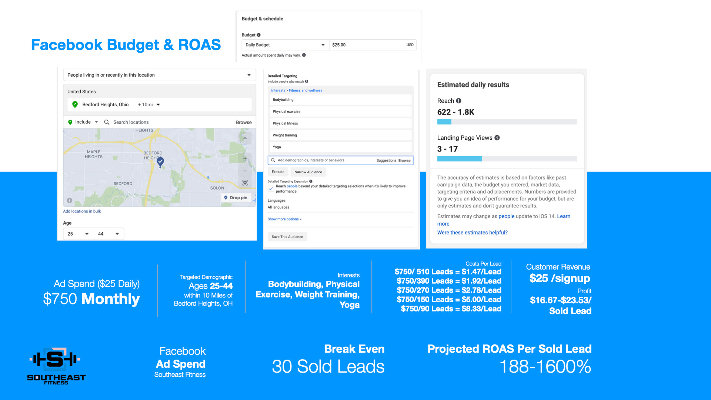This screenshot has width=711, height=400.
Task: Select the Weight training interest row
Action: 340,135
